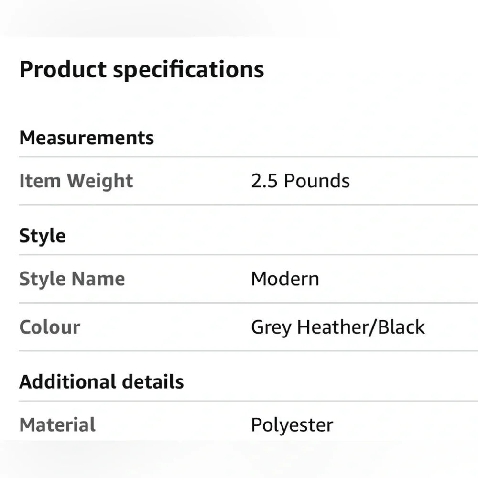Click the word details in Additional details
Image resolution: width=478 pixels, height=478 pixels.
pyautogui.click(x=153, y=382)
